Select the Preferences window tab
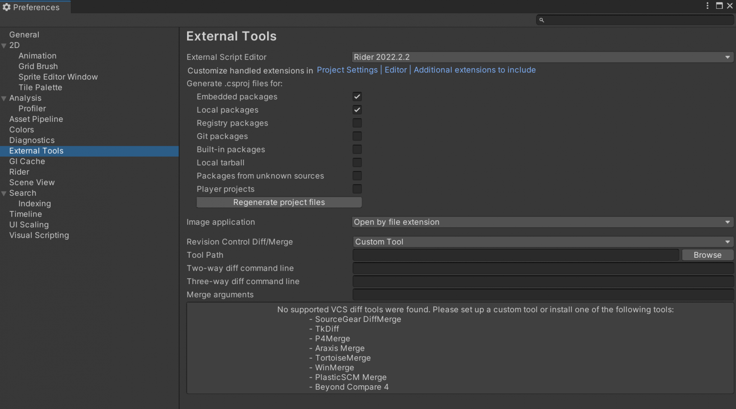736x409 pixels. point(35,7)
